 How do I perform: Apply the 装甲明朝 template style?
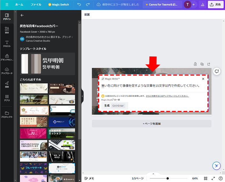(x=47, y=64)
